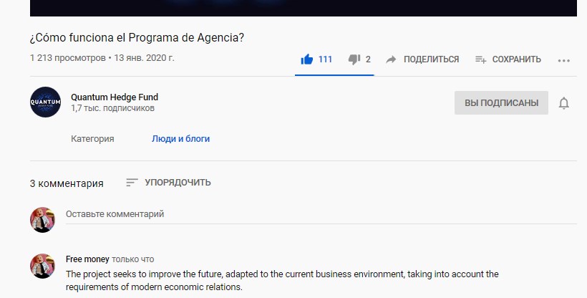Click the Оставьте комментарий input field
Screen dimensions: 587x298
(x=321, y=214)
